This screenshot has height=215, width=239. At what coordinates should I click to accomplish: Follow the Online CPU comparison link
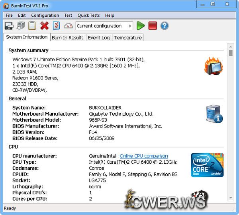point(144,156)
